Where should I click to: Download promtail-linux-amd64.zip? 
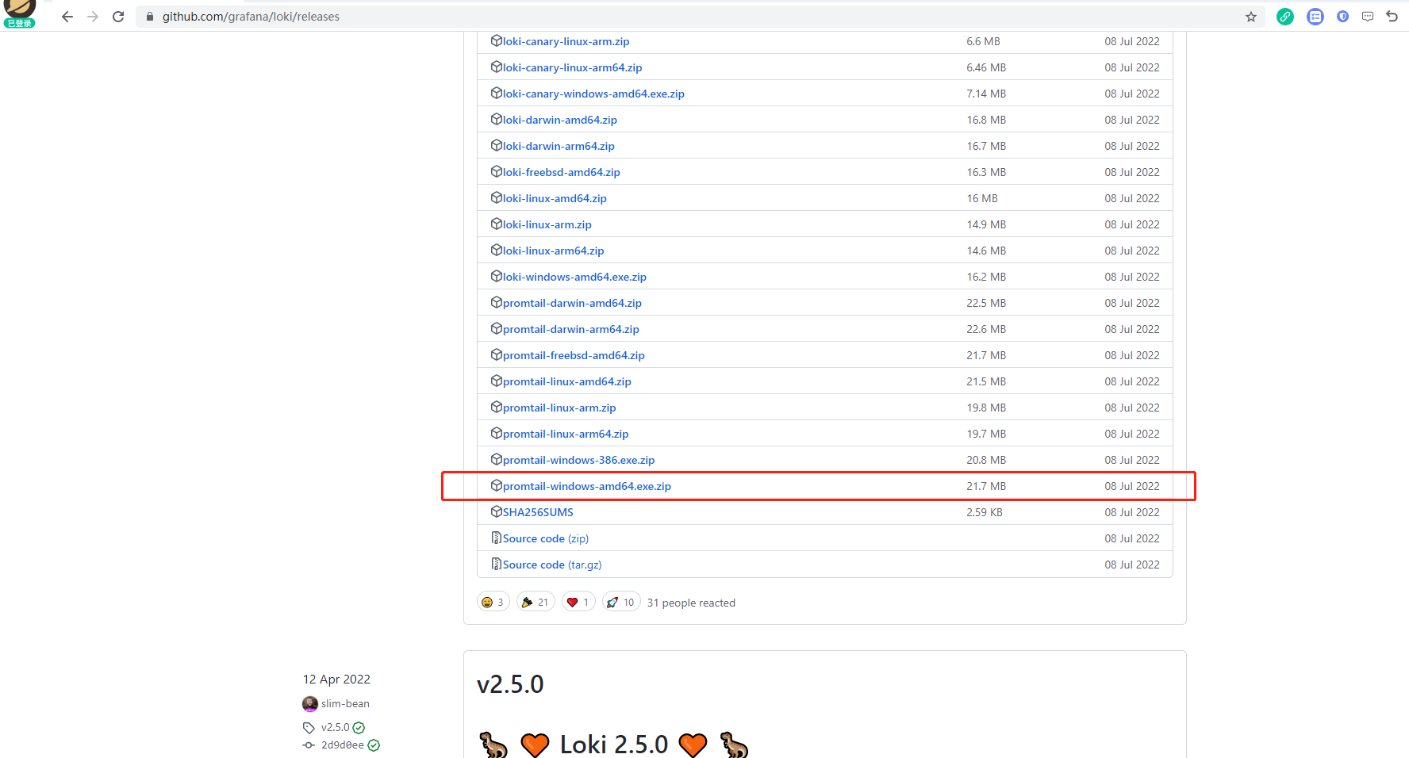point(567,381)
